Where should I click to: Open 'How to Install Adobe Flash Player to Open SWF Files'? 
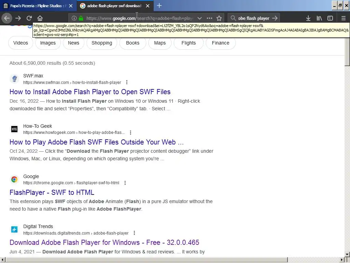[90, 92]
